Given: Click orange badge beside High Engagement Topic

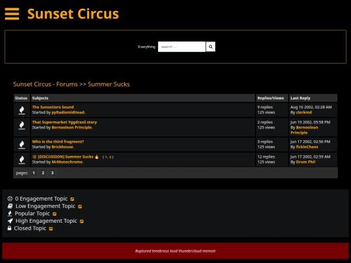Looking at the screenshot, I should pyautogui.click(x=82, y=221).
